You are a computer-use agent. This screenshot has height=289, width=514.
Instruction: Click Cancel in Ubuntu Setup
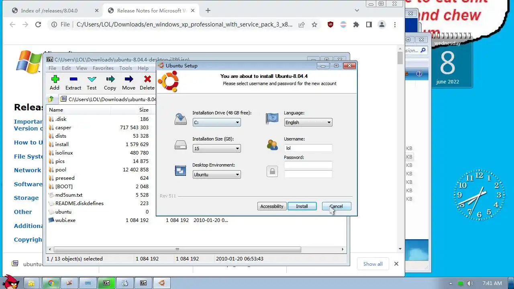pos(337,206)
